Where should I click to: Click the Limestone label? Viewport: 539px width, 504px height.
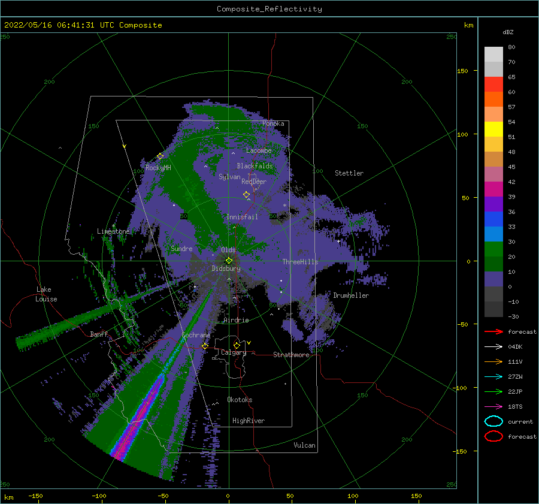pyautogui.click(x=113, y=231)
